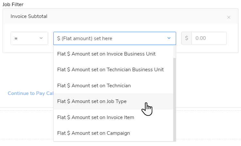Pick 'Flat $ Amount set on Campaign' option
The height and width of the screenshot is (146, 241).
94,133
